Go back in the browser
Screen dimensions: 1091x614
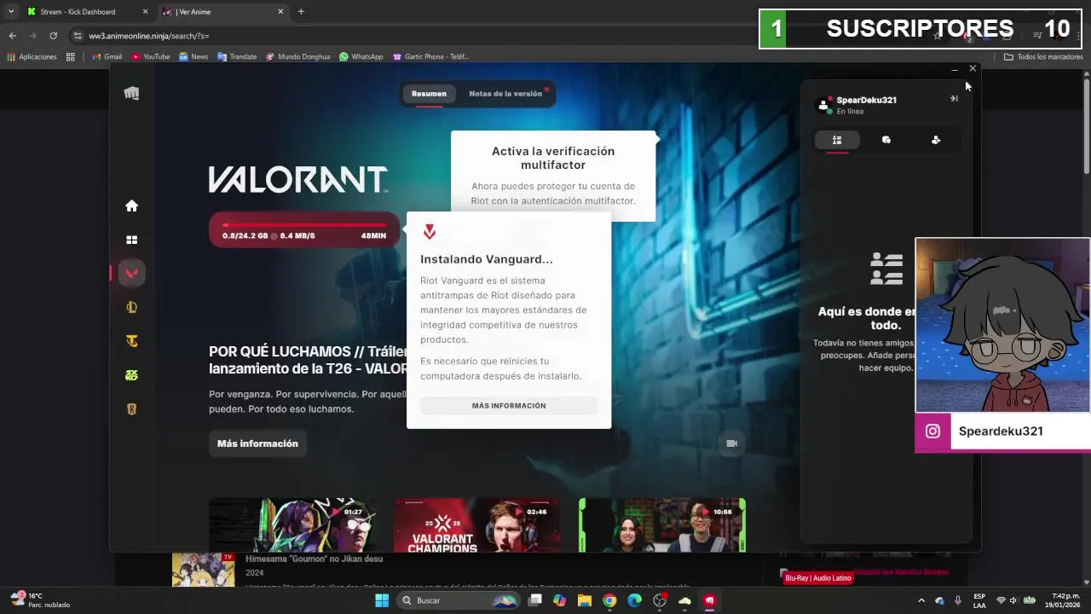(12, 36)
